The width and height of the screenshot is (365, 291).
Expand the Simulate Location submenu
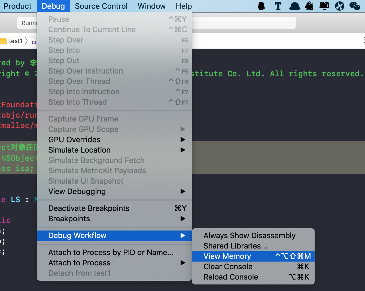tap(114, 150)
